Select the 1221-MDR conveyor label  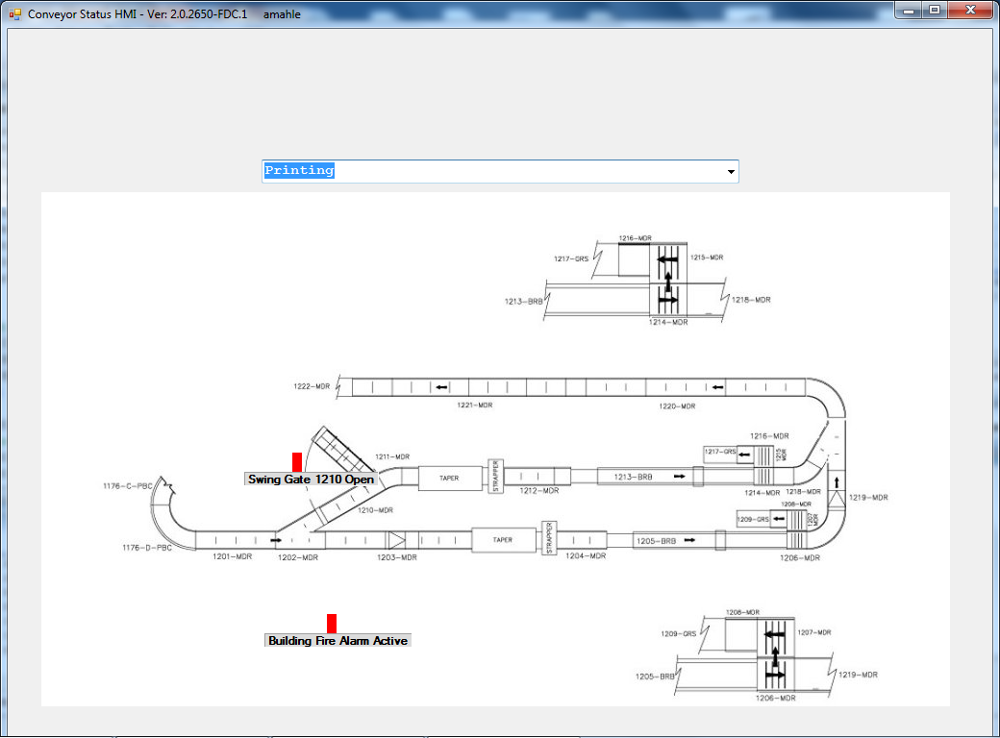pos(474,405)
